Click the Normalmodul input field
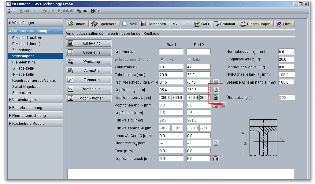 point(286,52)
